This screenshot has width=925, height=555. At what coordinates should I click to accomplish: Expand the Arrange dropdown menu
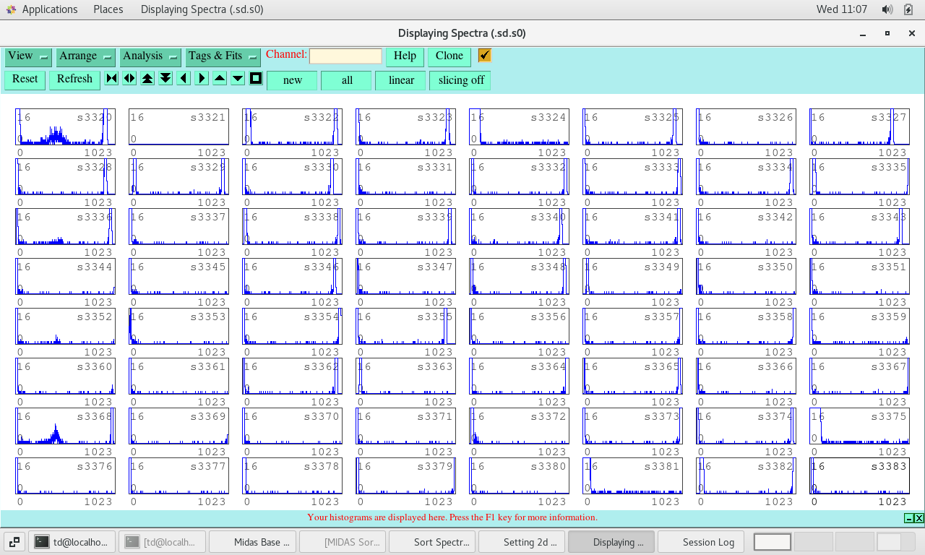(85, 56)
